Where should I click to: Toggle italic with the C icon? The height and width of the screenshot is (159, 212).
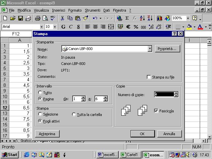click(71, 27)
